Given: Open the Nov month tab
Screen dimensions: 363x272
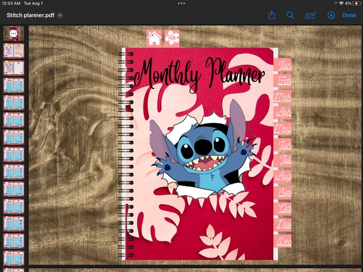Looking at the screenshot, I should (x=283, y=224).
